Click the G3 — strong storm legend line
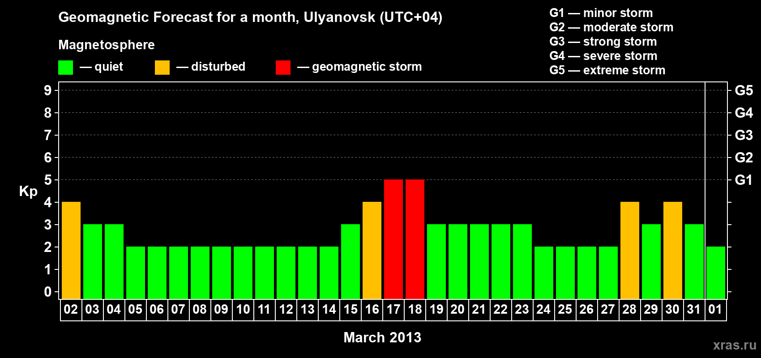The height and width of the screenshot is (358, 761). [x=603, y=42]
